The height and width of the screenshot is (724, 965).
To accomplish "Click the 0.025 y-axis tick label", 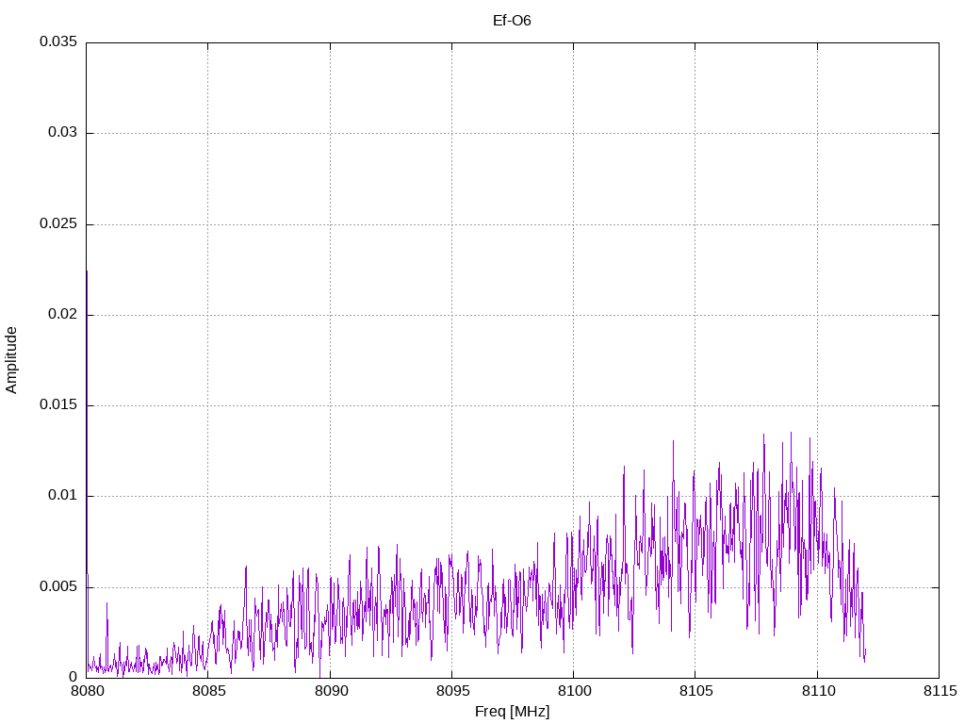I will click(x=57, y=224).
